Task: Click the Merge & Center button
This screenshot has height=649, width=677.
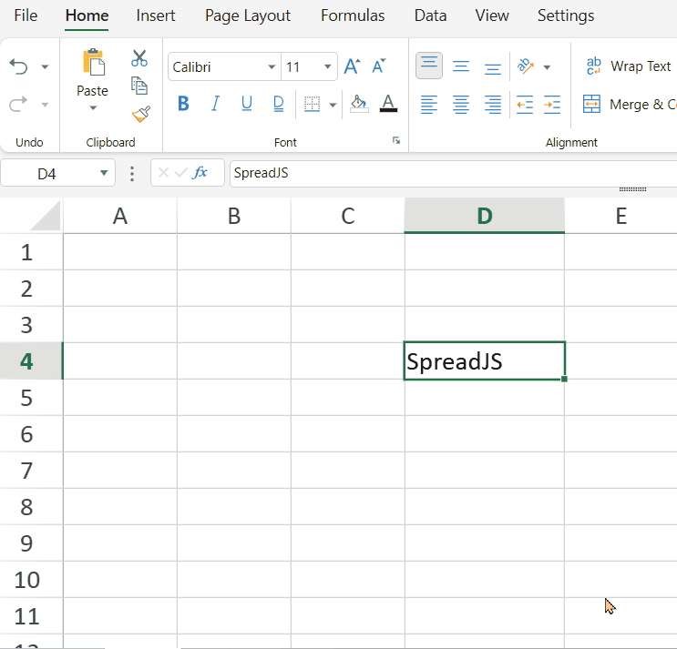Action: (x=629, y=105)
